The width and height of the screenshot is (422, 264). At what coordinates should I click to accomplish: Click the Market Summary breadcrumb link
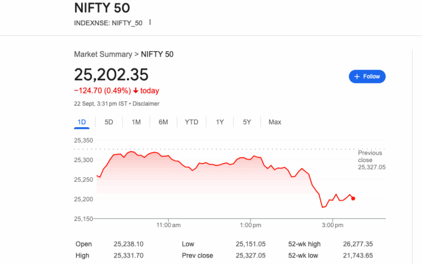click(x=103, y=54)
